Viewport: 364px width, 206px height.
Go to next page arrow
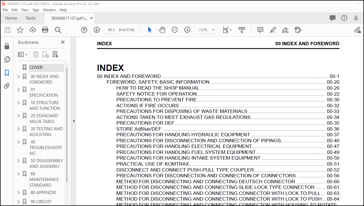tap(97, 30)
